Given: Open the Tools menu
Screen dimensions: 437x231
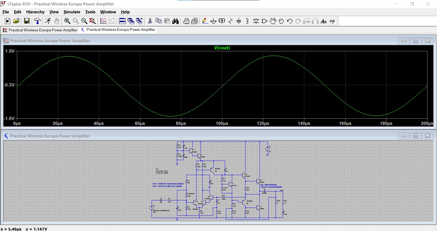Looking at the screenshot, I should tap(90, 12).
